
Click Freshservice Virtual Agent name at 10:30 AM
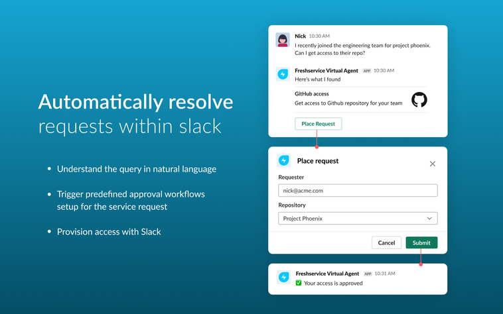click(x=326, y=70)
